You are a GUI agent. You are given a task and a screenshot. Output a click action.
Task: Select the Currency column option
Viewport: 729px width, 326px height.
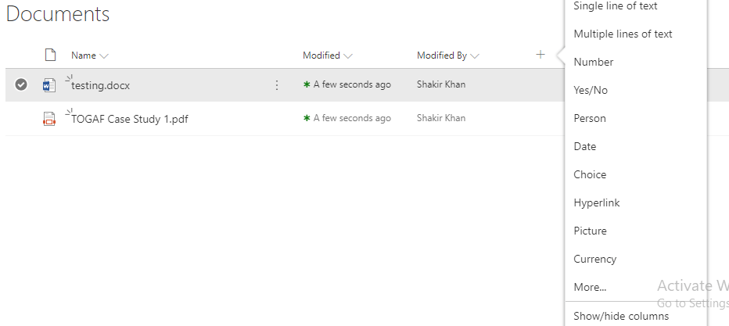594,259
